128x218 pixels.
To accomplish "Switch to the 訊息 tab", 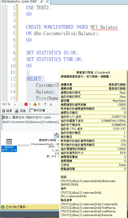I will [20, 111].
